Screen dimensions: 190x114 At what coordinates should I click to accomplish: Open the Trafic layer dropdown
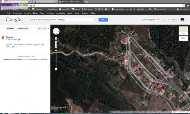click(183, 39)
